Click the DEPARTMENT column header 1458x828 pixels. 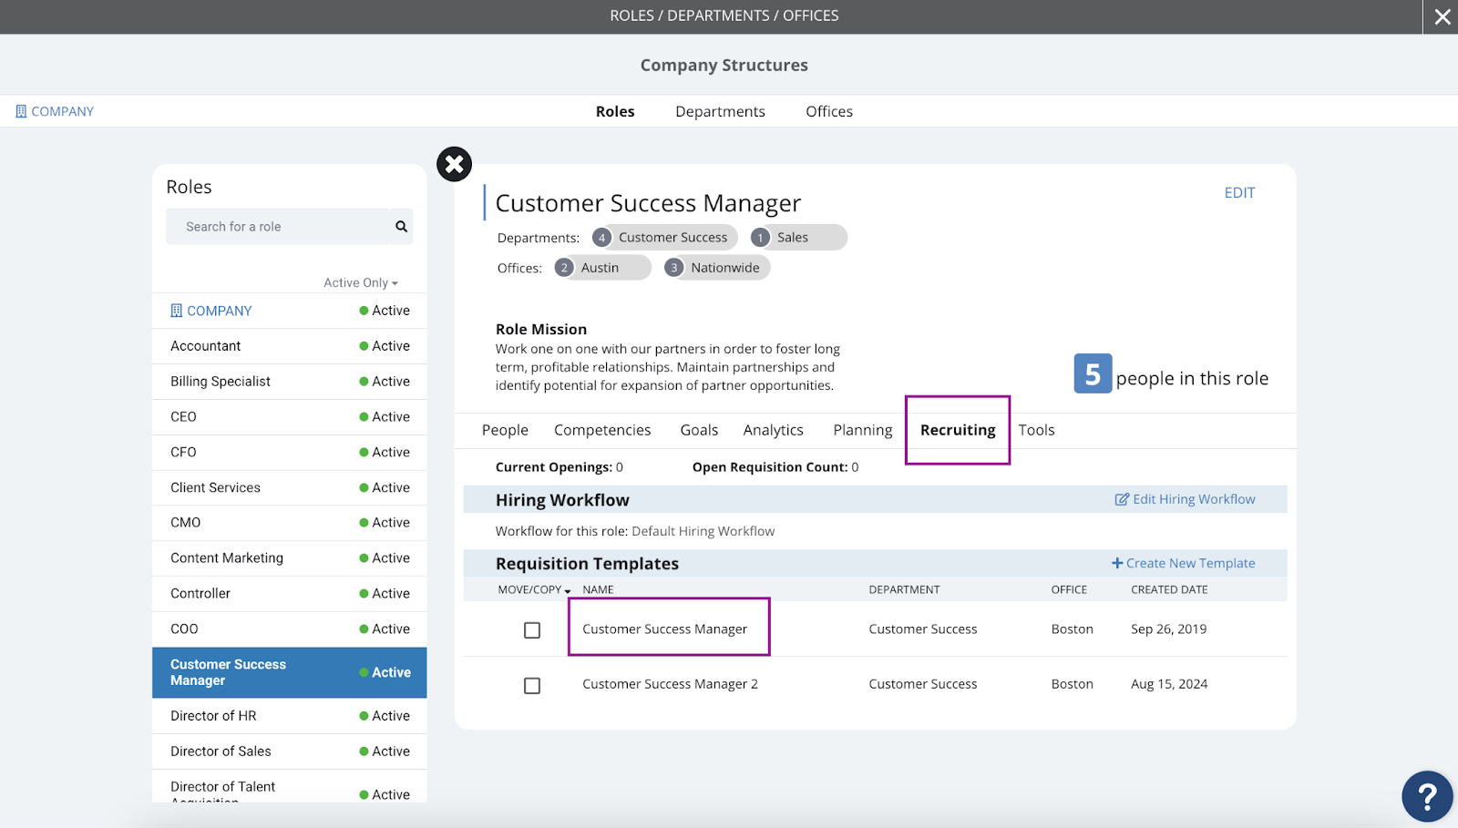coord(904,590)
